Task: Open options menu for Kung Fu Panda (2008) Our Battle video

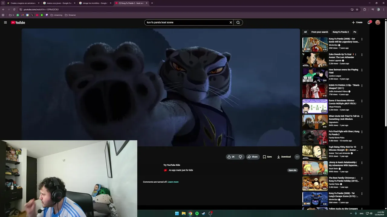Action: point(362,39)
